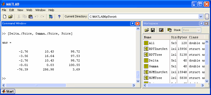The image size is (211, 95).
Task: Open the Stack dropdown showing Base
Action: [x=192, y=30]
